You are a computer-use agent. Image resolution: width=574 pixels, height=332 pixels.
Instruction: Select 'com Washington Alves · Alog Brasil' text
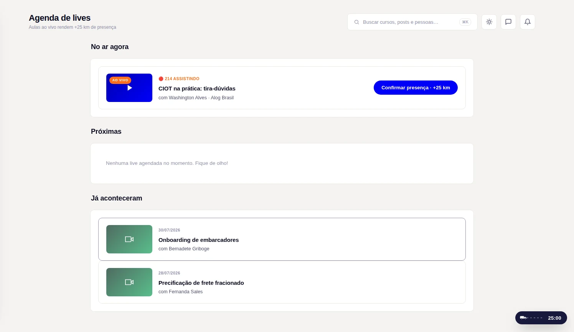click(196, 98)
